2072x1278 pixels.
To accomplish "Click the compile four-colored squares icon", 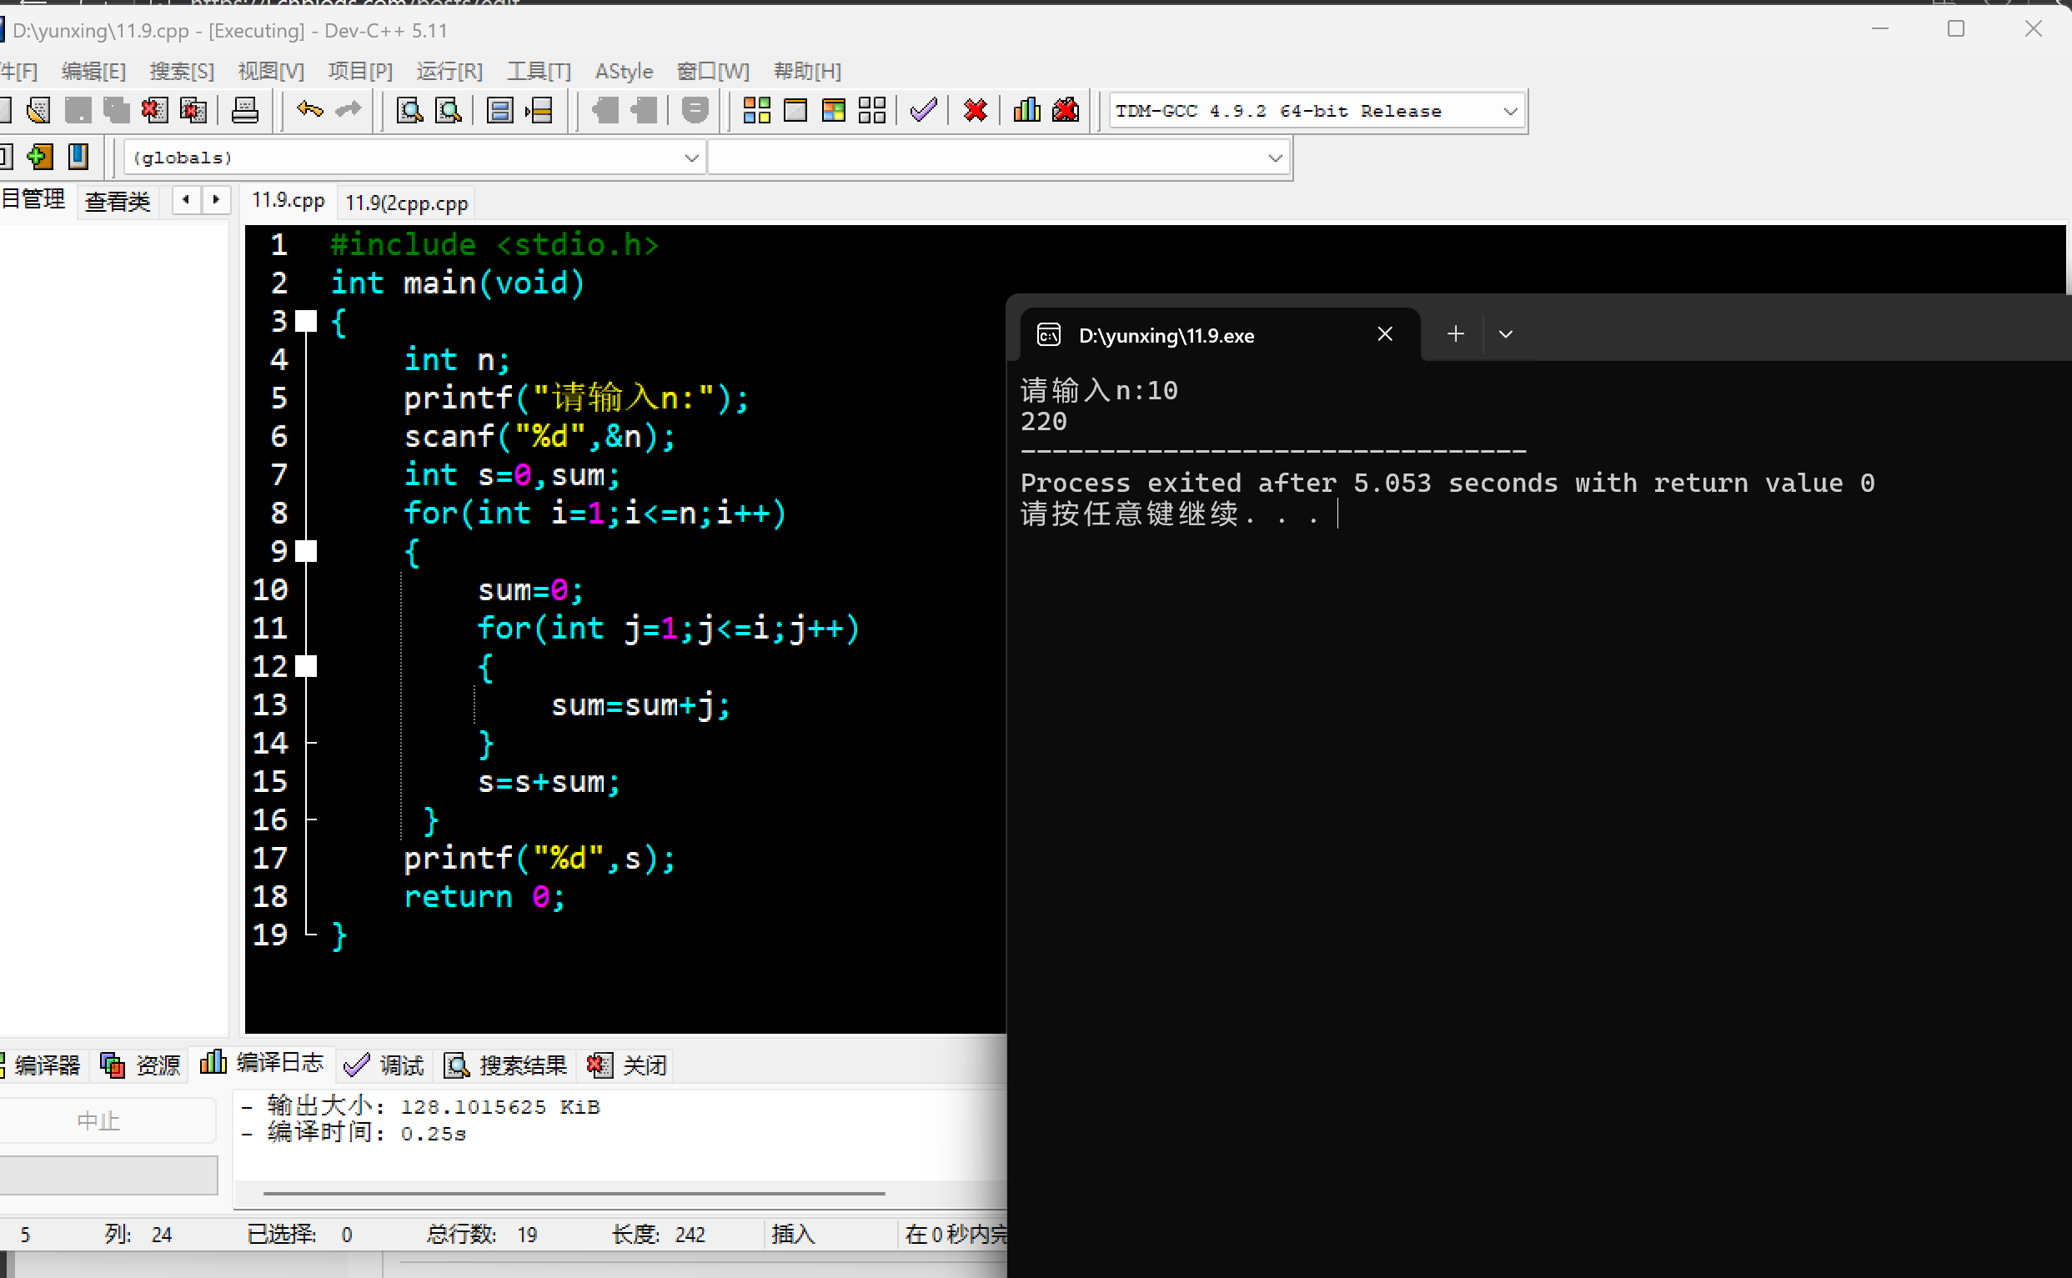I will (x=756, y=111).
